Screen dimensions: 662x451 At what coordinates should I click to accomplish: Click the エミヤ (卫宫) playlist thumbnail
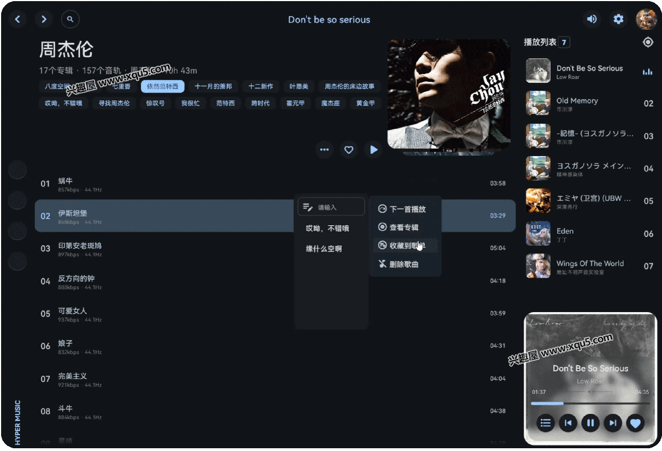[538, 201]
